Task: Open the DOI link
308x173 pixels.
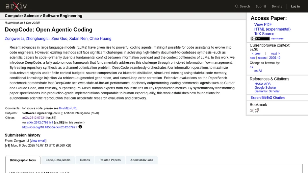Action: 49,127
